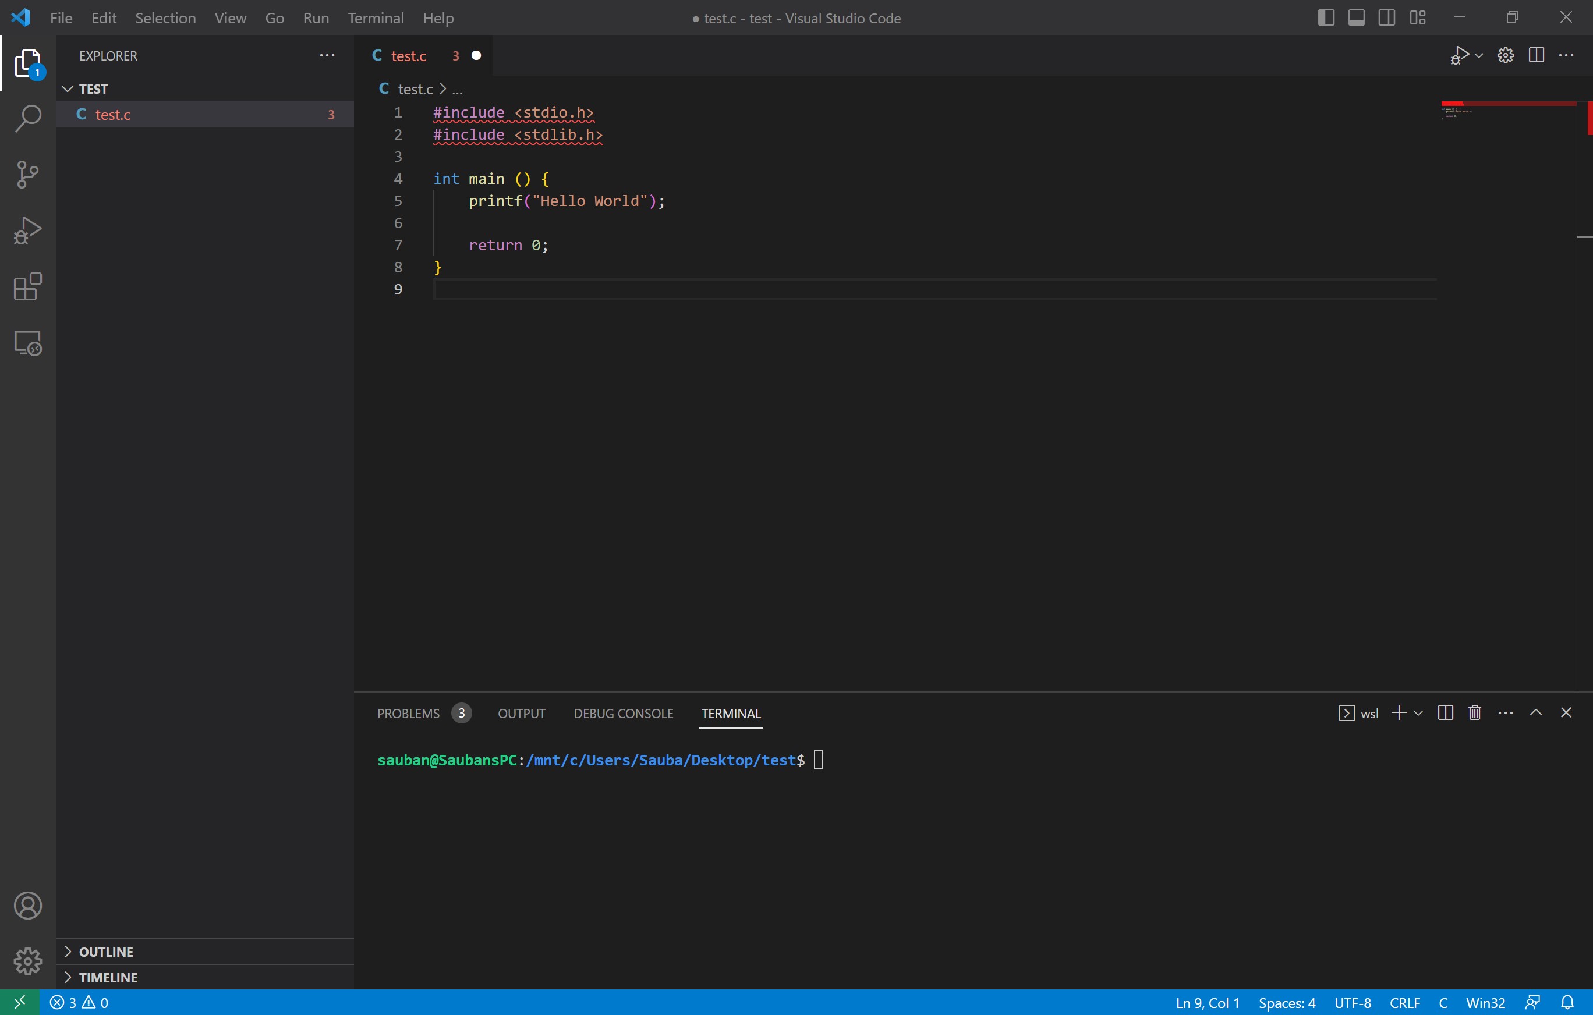Open the Edit menu
The height and width of the screenshot is (1015, 1593).
click(104, 18)
